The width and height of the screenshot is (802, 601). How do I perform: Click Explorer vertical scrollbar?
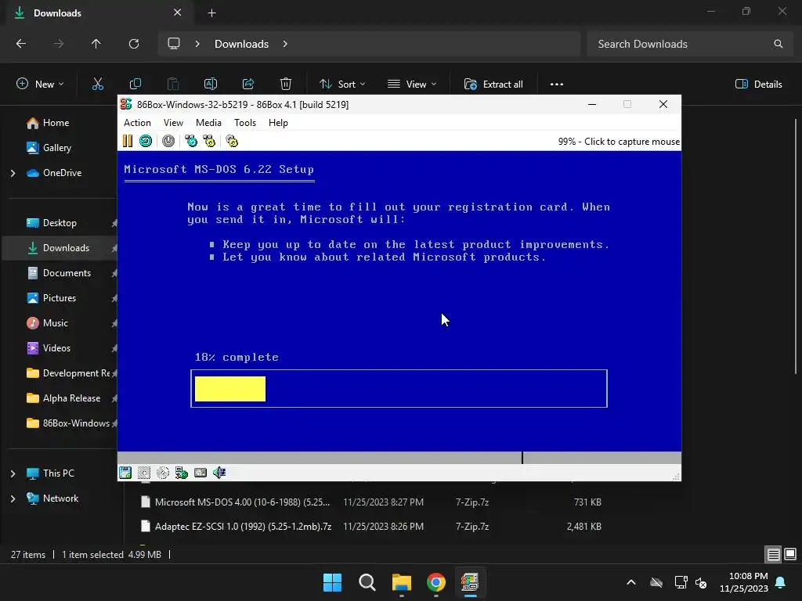796,247
